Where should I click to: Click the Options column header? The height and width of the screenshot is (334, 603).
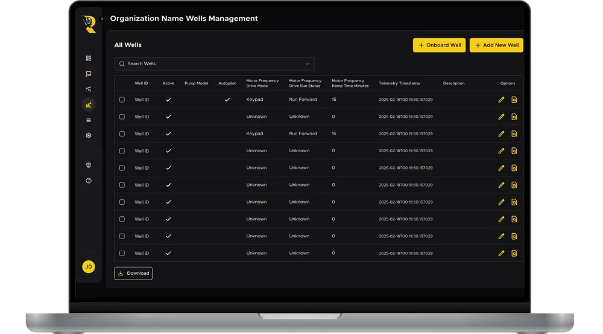click(508, 83)
